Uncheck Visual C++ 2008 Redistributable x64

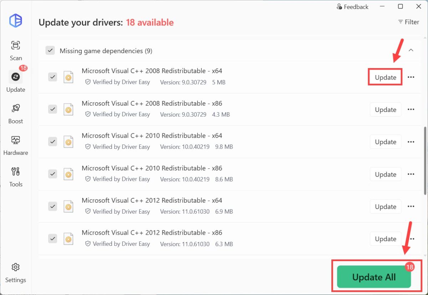tap(52, 77)
